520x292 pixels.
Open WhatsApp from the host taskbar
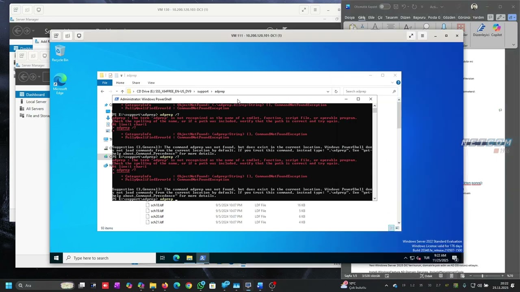[x=201, y=286]
